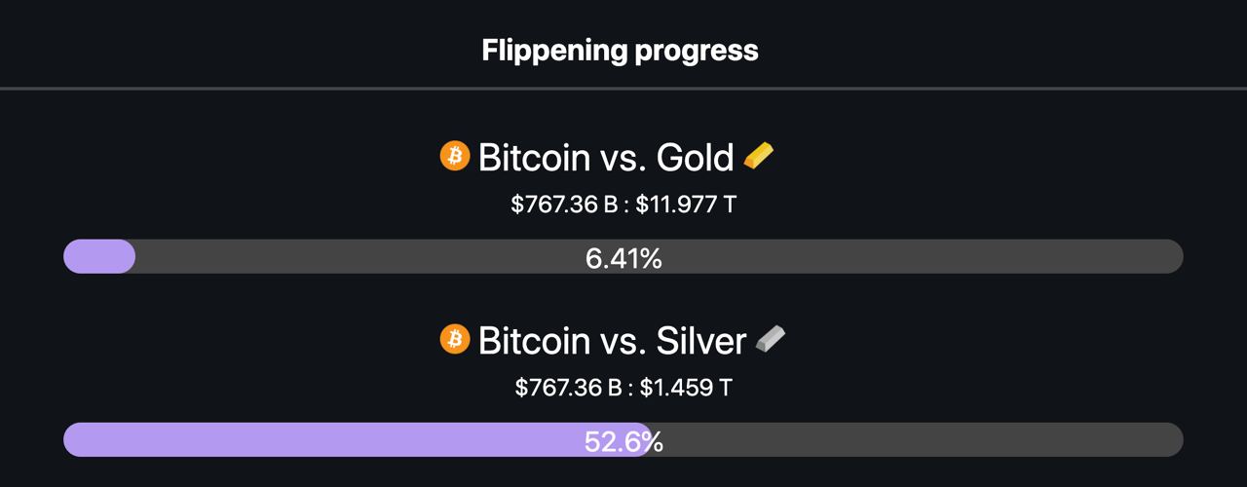Click the $767.36 B : $1.459 T market cap text
Image resolution: width=1247 pixels, height=487 pixels.
pos(623,388)
